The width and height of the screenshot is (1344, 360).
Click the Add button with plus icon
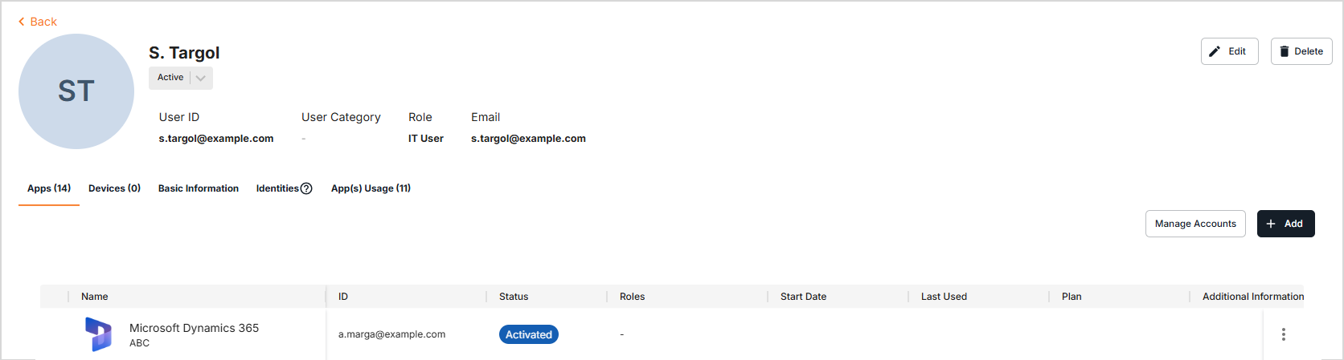pyautogui.click(x=1285, y=224)
